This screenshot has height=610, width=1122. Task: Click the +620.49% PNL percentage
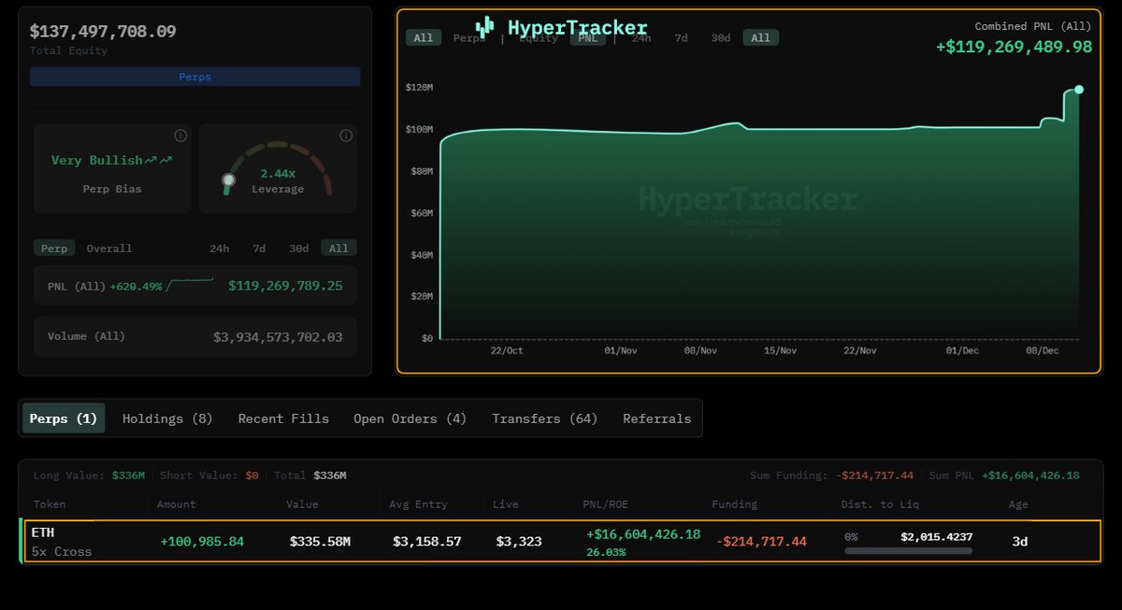(136, 286)
